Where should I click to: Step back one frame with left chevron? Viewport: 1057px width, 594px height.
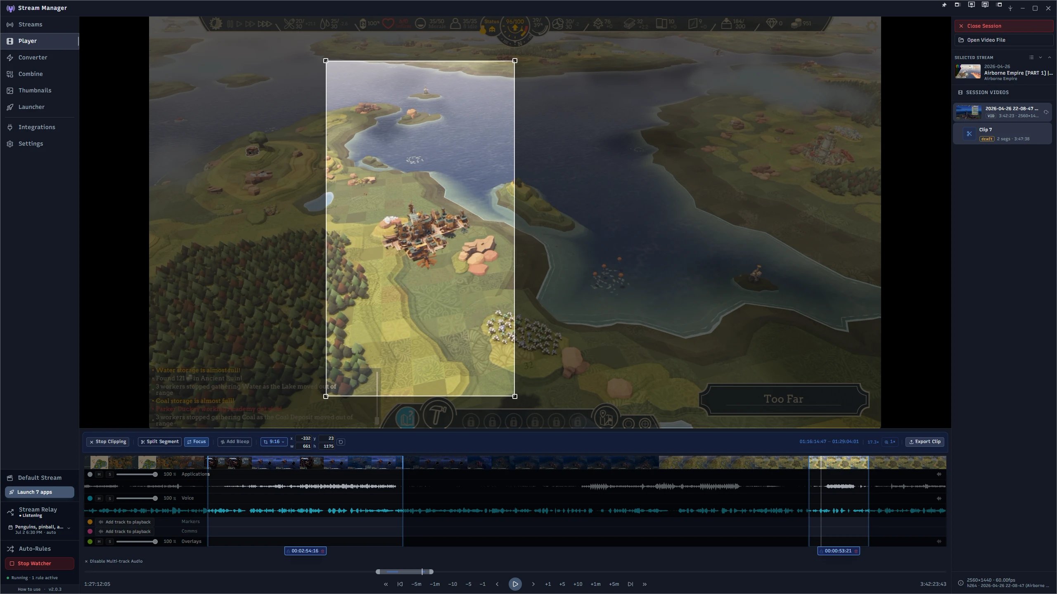(497, 584)
